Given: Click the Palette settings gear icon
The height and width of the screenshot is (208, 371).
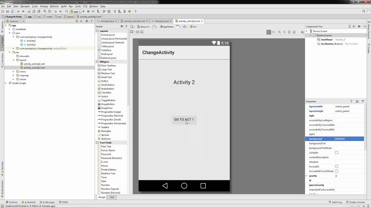Looking at the screenshot, I should (x=122, y=27).
